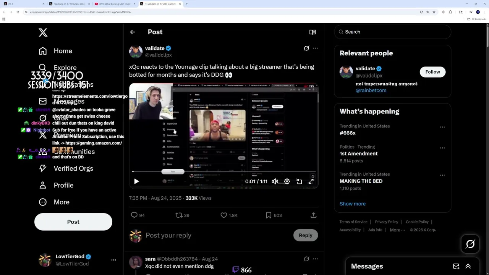Click the reply icon with 94
The width and height of the screenshot is (489, 275).
(134, 215)
